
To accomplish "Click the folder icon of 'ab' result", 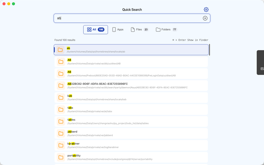I will coord(60,50).
